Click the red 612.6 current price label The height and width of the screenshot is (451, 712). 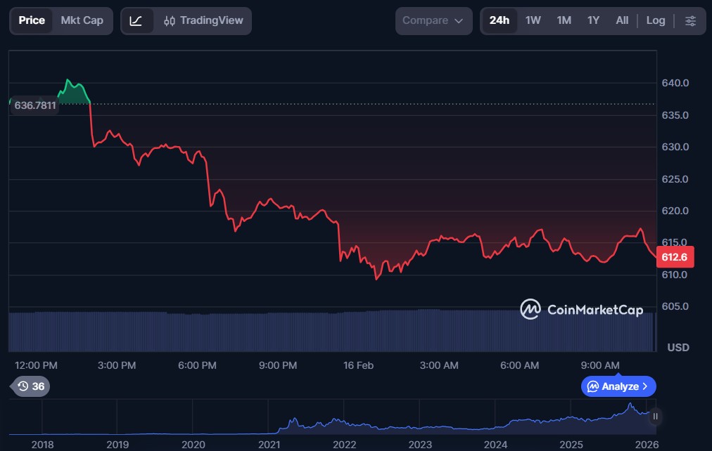pos(674,257)
